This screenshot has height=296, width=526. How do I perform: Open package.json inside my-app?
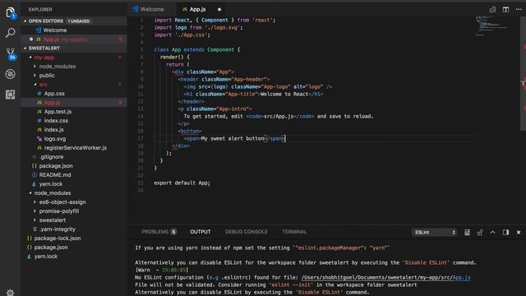(74, 166)
